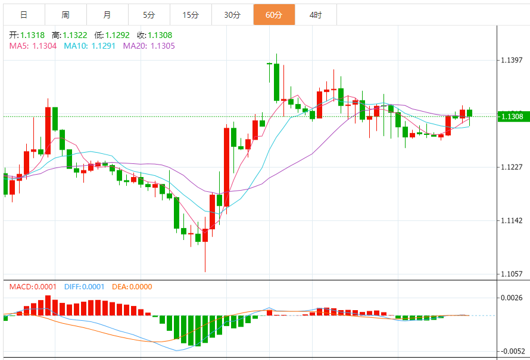Click the last green candlestick on chart

click(469, 113)
